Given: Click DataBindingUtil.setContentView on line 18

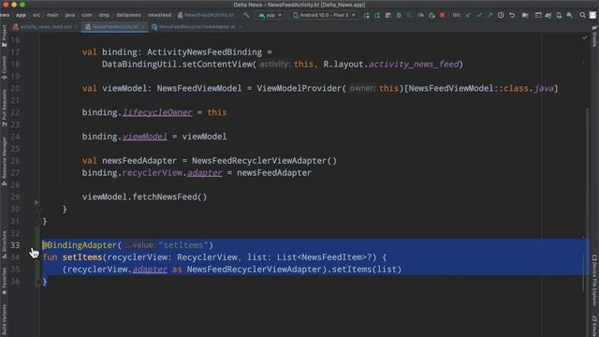Looking at the screenshot, I should (x=177, y=65).
